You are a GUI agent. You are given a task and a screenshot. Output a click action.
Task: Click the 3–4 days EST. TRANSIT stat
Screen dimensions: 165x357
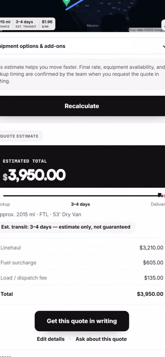pos(26,24)
